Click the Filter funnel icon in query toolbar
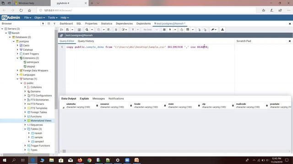The height and width of the screenshot is (164, 293). pos(133,30)
